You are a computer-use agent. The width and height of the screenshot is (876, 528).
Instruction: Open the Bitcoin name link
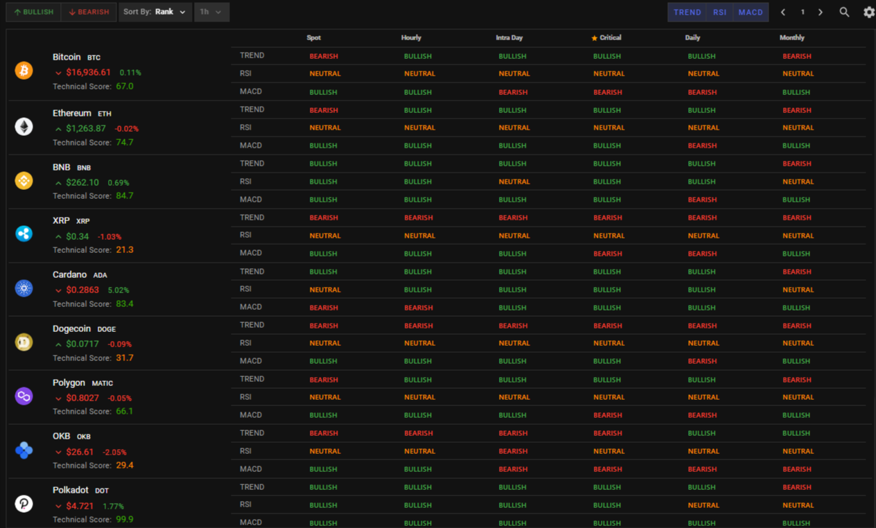(67, 57)
